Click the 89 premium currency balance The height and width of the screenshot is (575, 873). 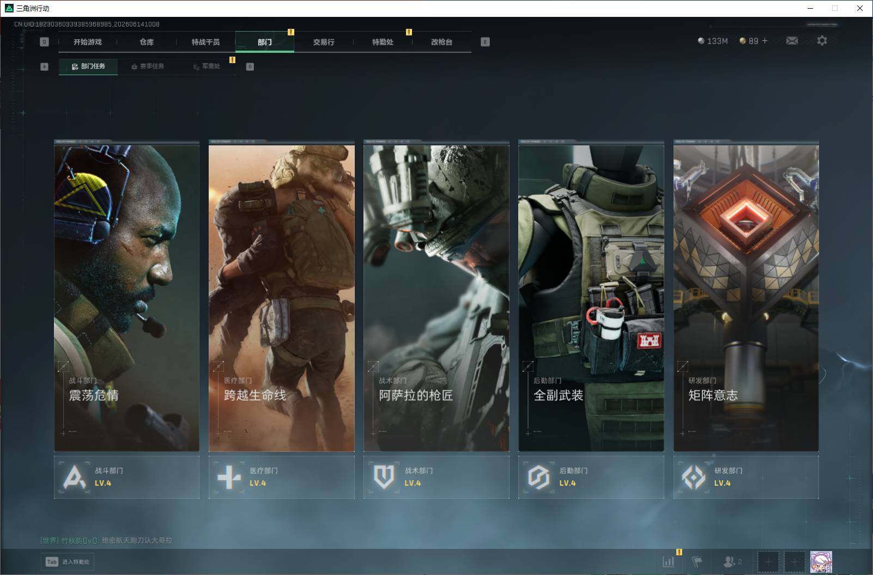pyautogui.click(x=749, y=41)
